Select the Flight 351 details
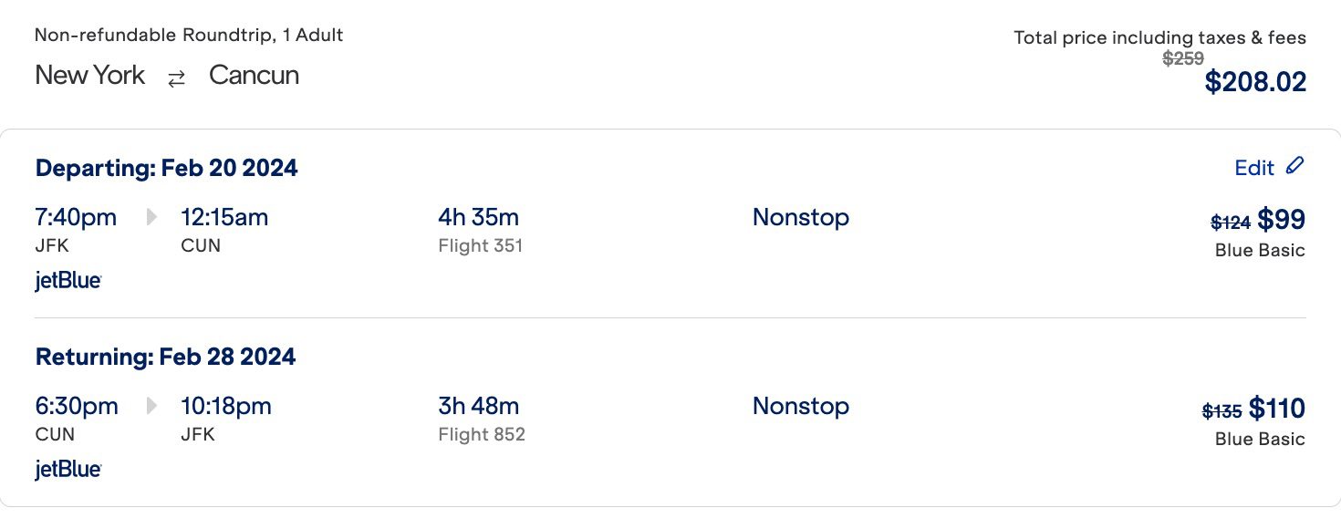Image resolution: width=1341 pixels, height=529 pixels. pos(481,245)
